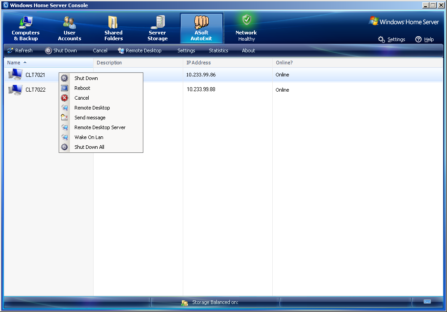This screenshot has width=447, height=312.
Task: Click the CLT7021 computer icon
Action: click(15, 75)
